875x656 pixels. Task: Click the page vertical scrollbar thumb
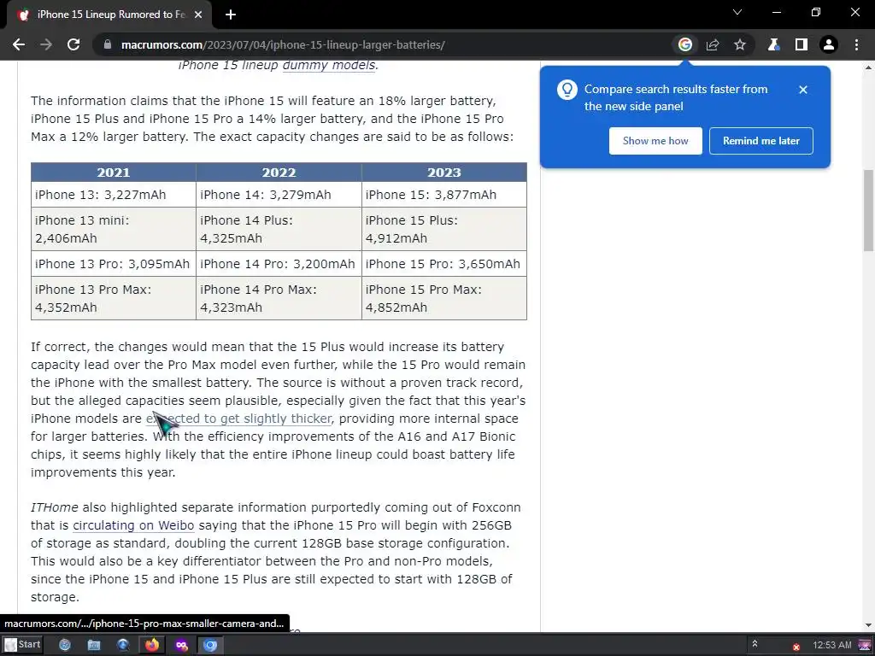coord(868,210)
